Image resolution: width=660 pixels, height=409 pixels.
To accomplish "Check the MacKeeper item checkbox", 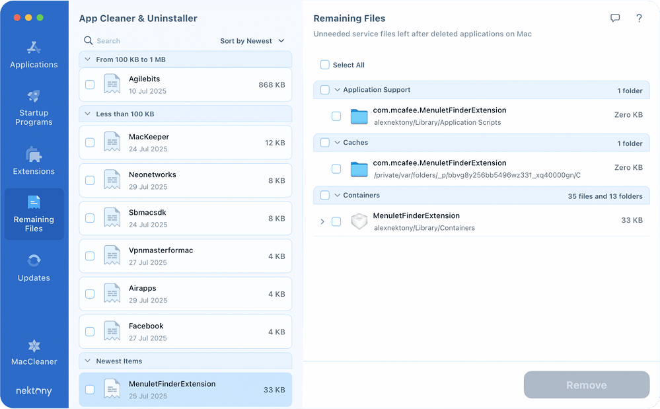I will pos(90,143).
